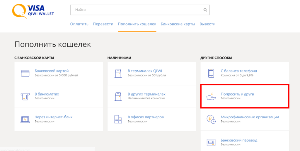Screen dimensions: 300x151
Task: Click the phone balance icon
Action: [x=211, y=73]
